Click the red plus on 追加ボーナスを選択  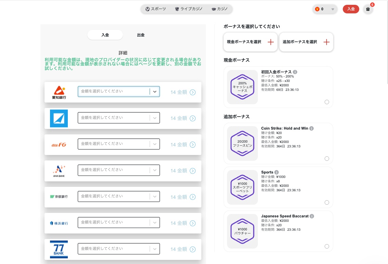coord(326,42)
